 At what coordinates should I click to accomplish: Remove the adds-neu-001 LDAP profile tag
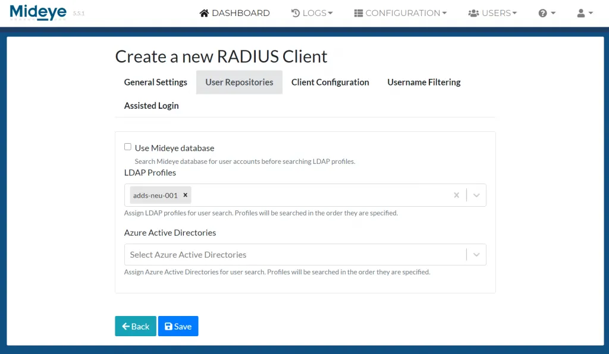(x=185, y=194)
